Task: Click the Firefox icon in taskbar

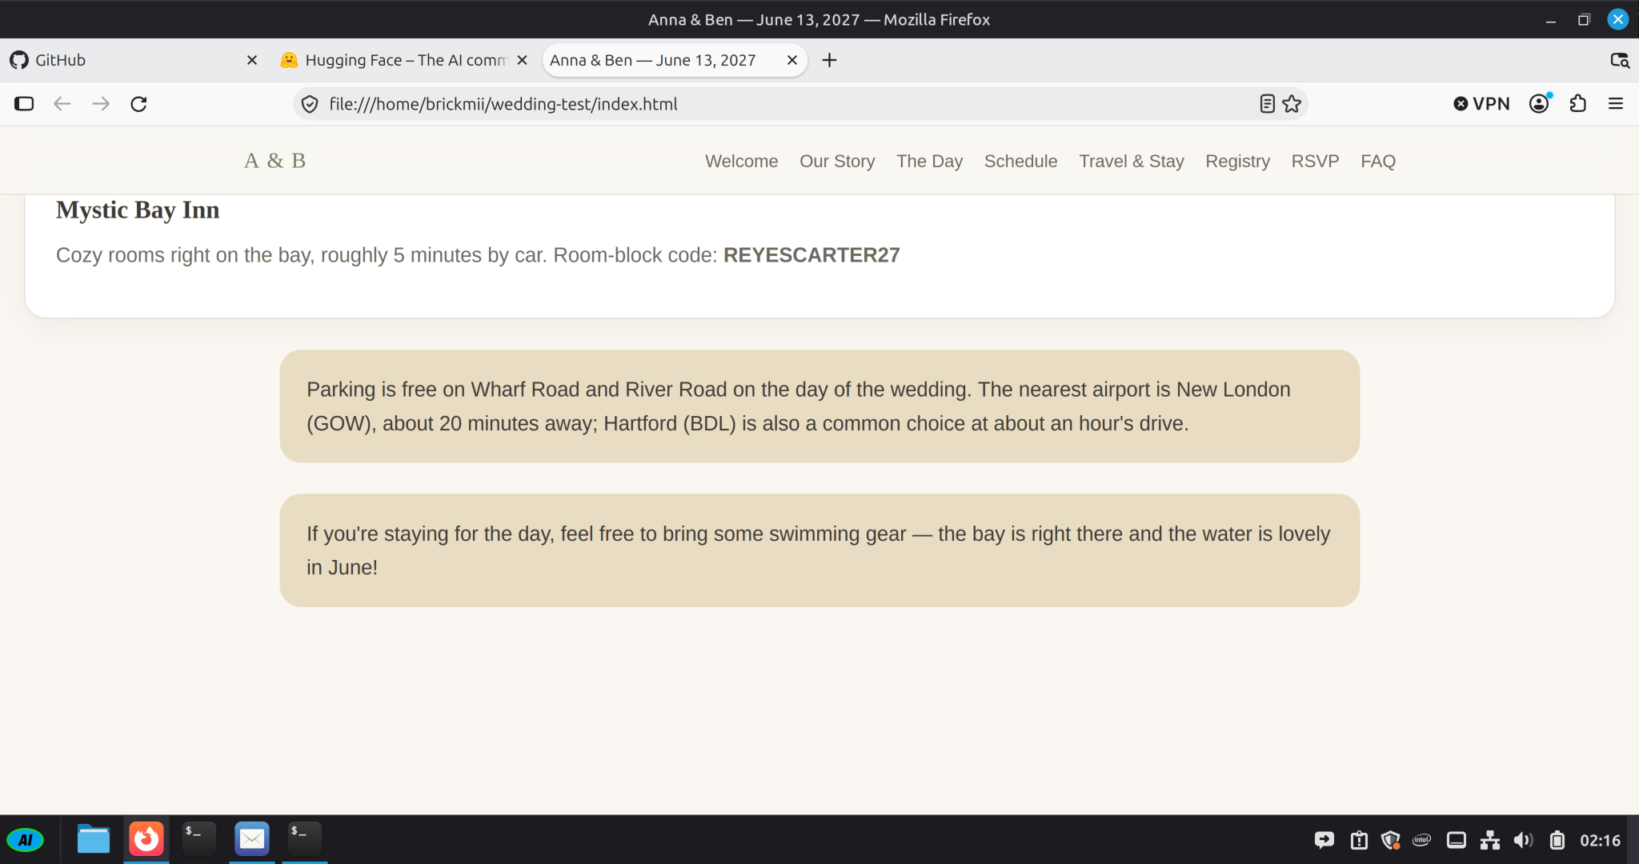Action: tap(146, 839)
